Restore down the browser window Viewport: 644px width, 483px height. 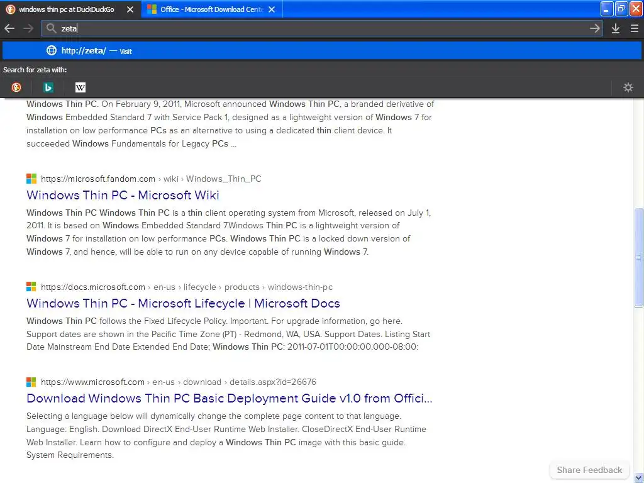621,9
